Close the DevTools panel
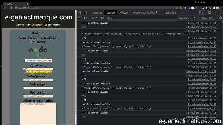Viewport: 223px width, 125px height. click(x=221, y=12)
